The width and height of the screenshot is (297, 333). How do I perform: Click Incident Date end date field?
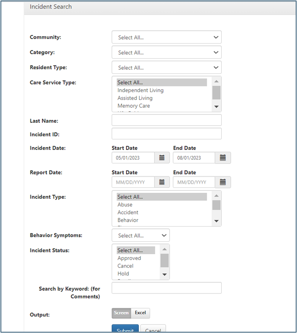pos(194,158)
